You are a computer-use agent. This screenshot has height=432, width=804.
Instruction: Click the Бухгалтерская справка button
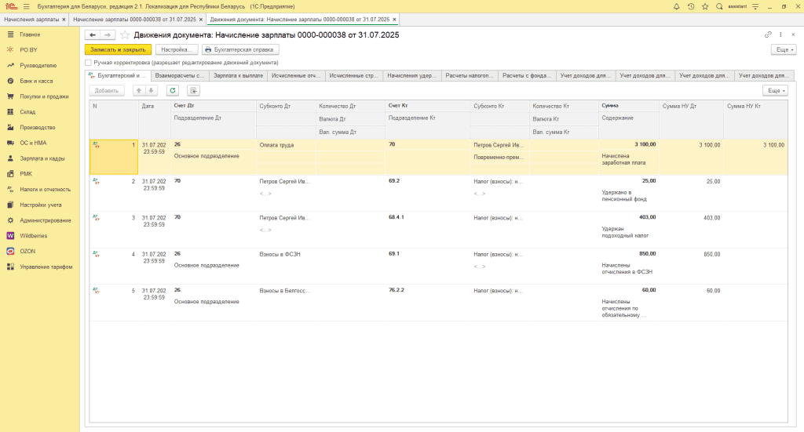[x=240, y=49]
